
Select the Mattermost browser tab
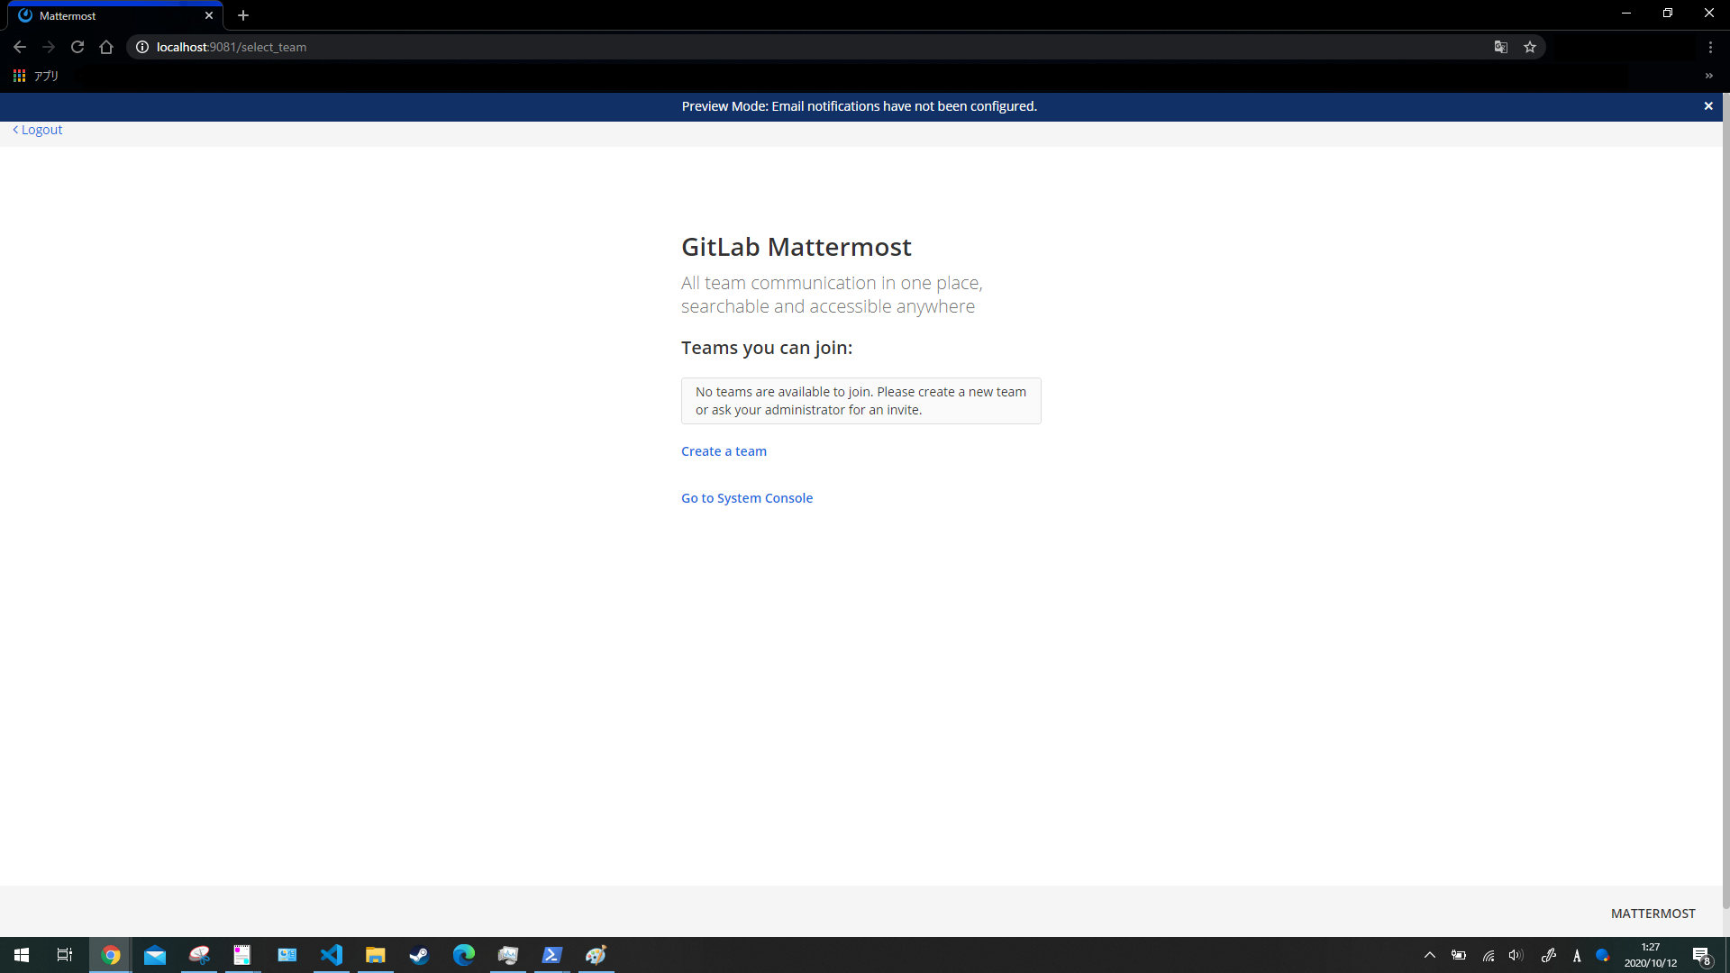coord(108,15)
